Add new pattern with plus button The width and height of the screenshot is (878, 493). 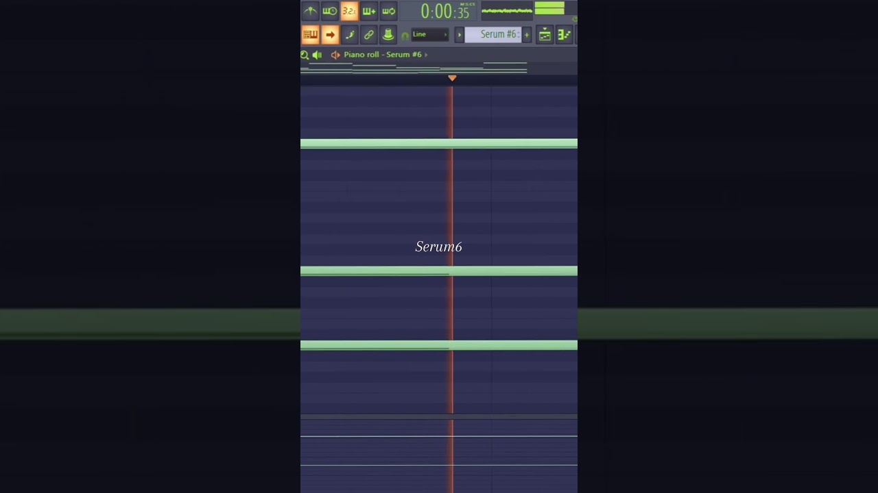527,34
